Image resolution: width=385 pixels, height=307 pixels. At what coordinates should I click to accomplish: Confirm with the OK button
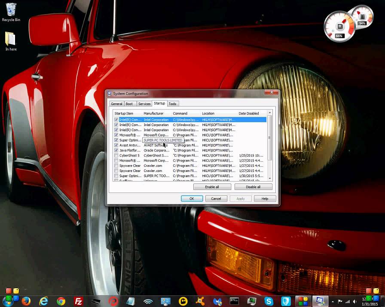point(192,199)
